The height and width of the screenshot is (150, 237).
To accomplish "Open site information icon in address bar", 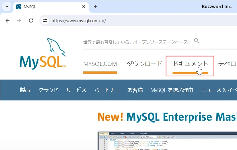I will pyautogui.click(x=45, y=21).
